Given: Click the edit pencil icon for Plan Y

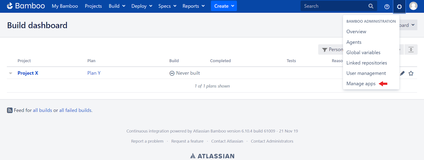Looking at the screenshot, I should pos(402,73).
